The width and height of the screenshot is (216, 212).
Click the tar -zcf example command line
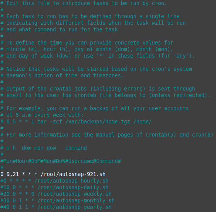tap(76, 121)
